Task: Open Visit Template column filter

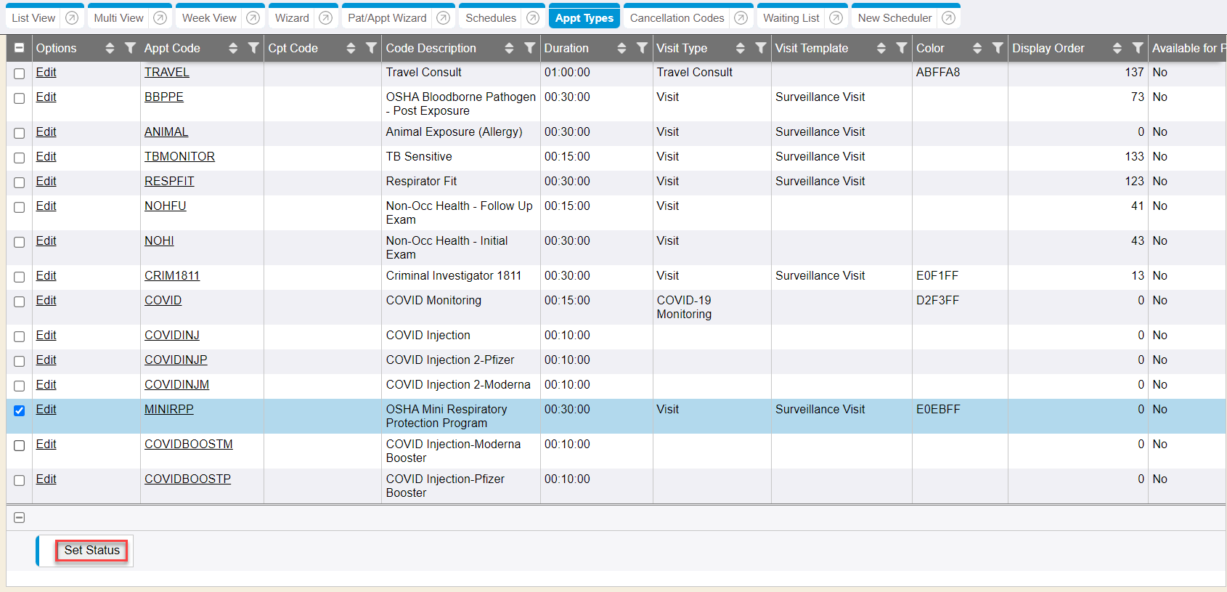Action: (x=901, y=48)
